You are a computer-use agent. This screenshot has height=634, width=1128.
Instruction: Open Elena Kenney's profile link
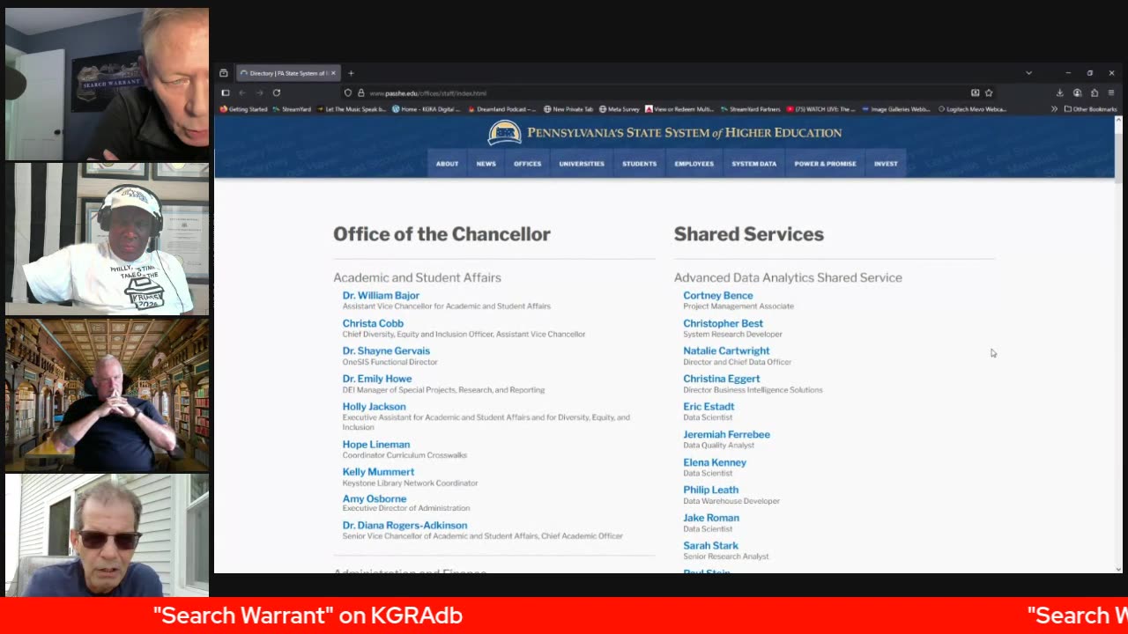(715, 462)
